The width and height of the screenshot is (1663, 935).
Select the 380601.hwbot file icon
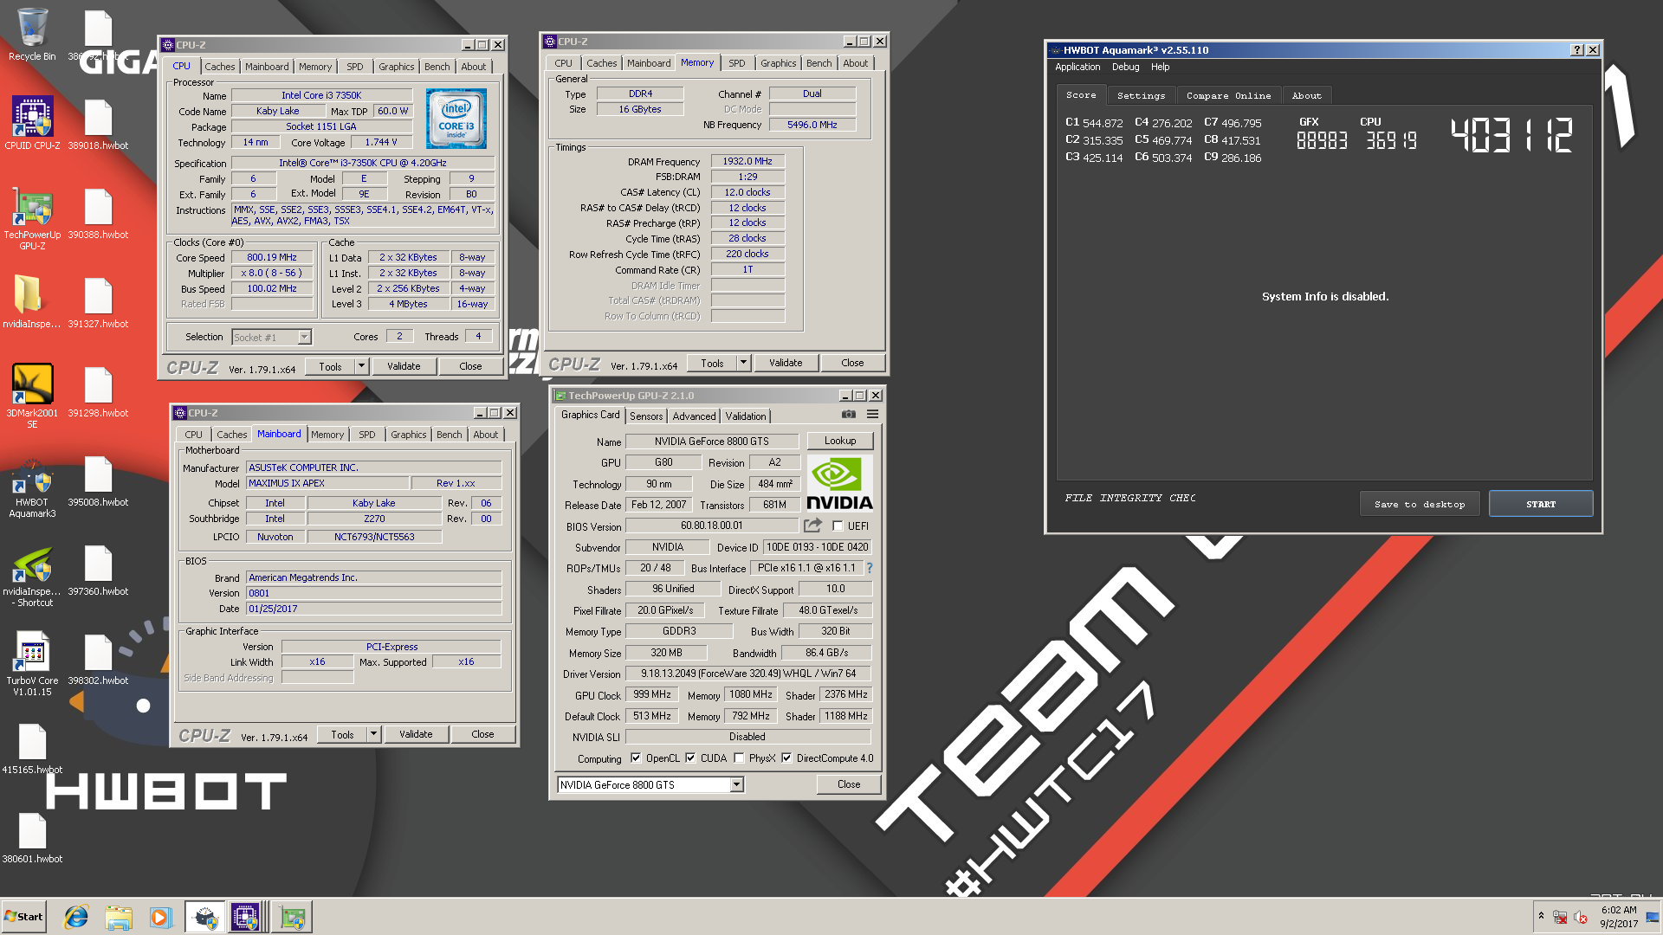pyautogui.click(x=32, y=838)
